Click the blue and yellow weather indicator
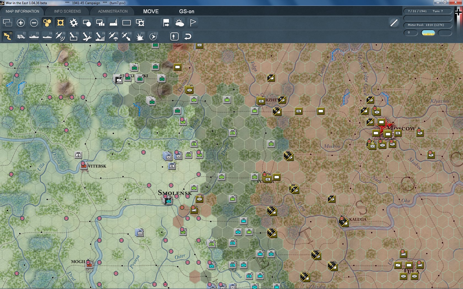This screenshot has width=463, height=289. tap(428, 33)
